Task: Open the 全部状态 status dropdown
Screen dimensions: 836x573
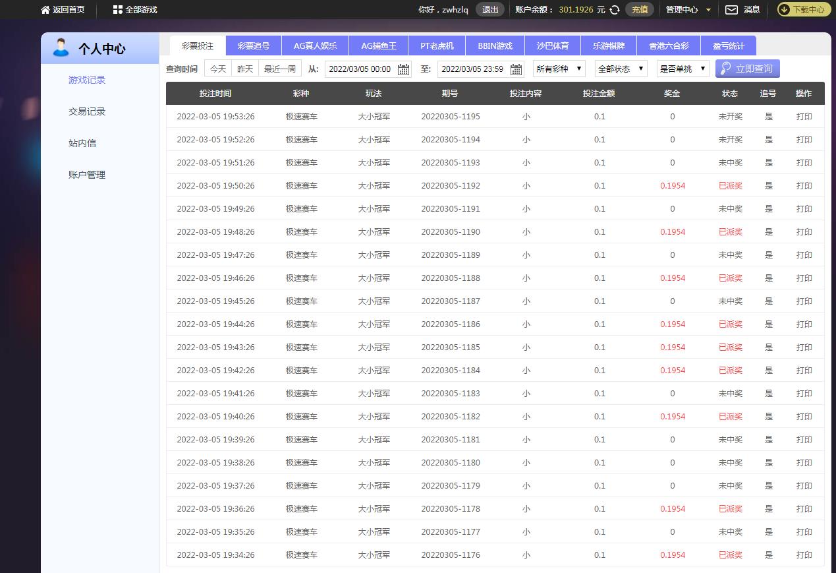Action: click(x=621, y=69)
